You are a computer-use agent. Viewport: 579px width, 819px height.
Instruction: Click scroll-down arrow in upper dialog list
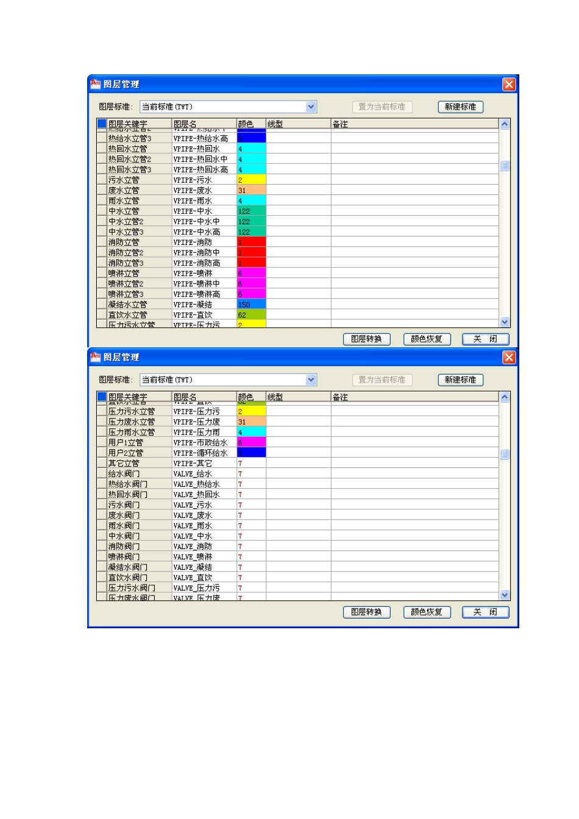coord(505,322)
